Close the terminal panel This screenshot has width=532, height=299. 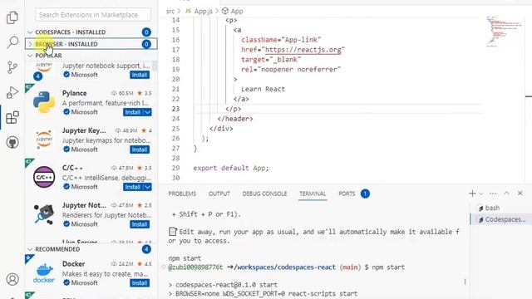[520, 194]
